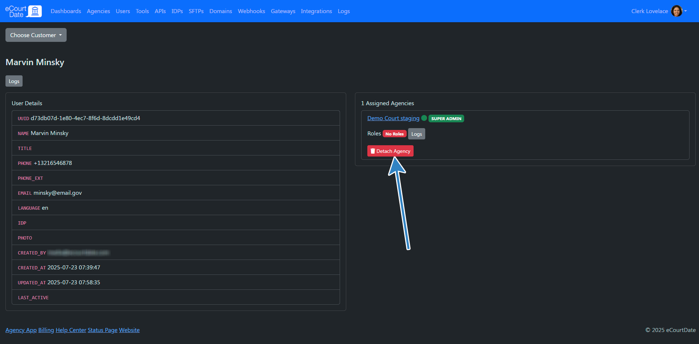Click the 2025 eCourtDate copyright text
This screenshot has height=344, width=699.
(x=671, y=330)
